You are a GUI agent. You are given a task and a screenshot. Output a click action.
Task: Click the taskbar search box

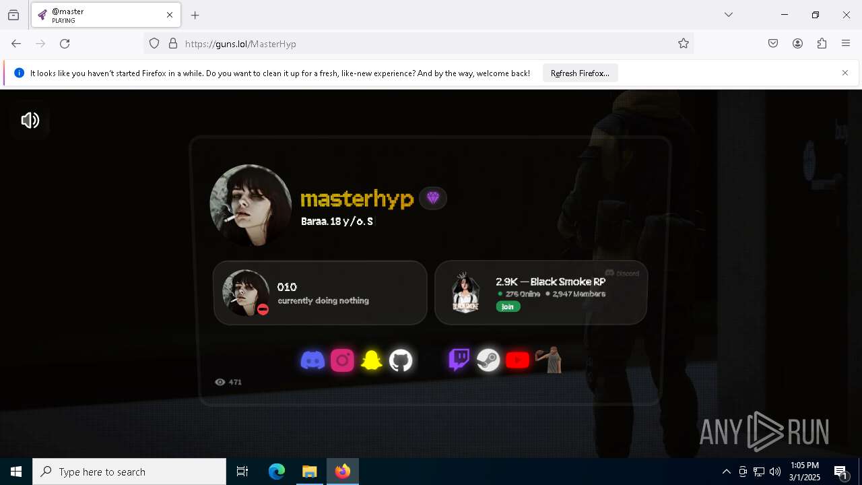(x=129, y=472)
